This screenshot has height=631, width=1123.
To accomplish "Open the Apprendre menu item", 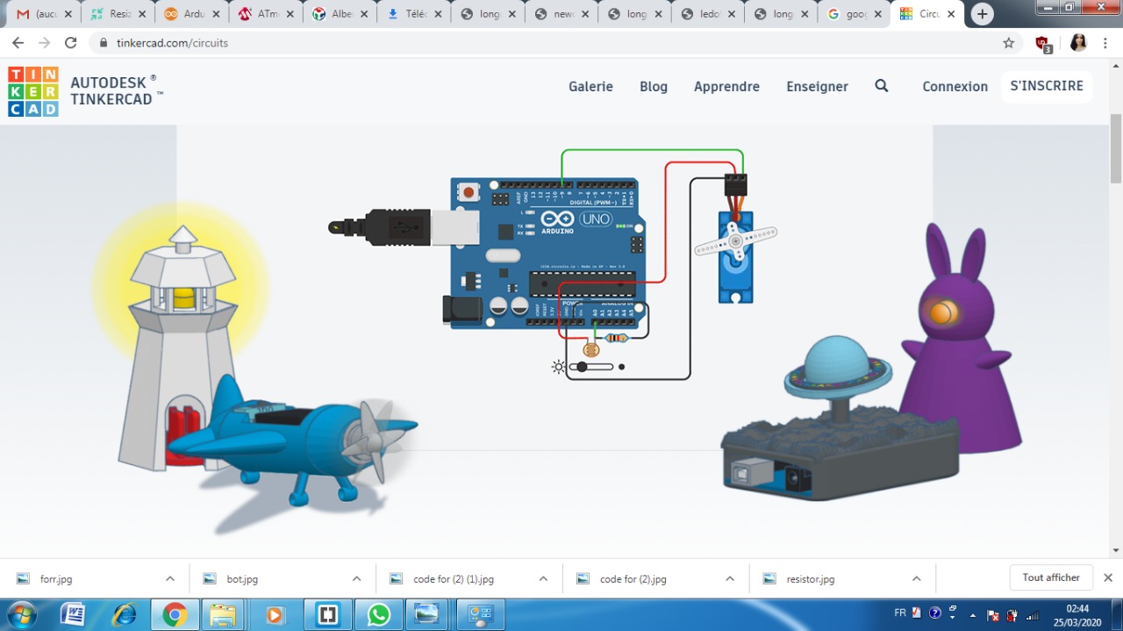I will tap(726, 86).
